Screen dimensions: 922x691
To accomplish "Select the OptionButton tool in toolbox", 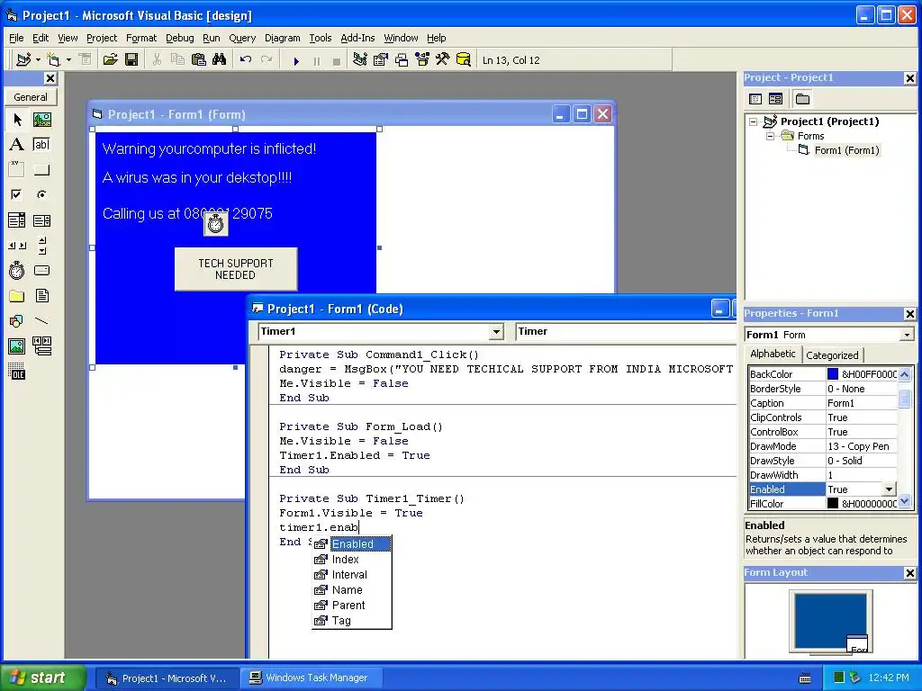I will pos(41,194).
